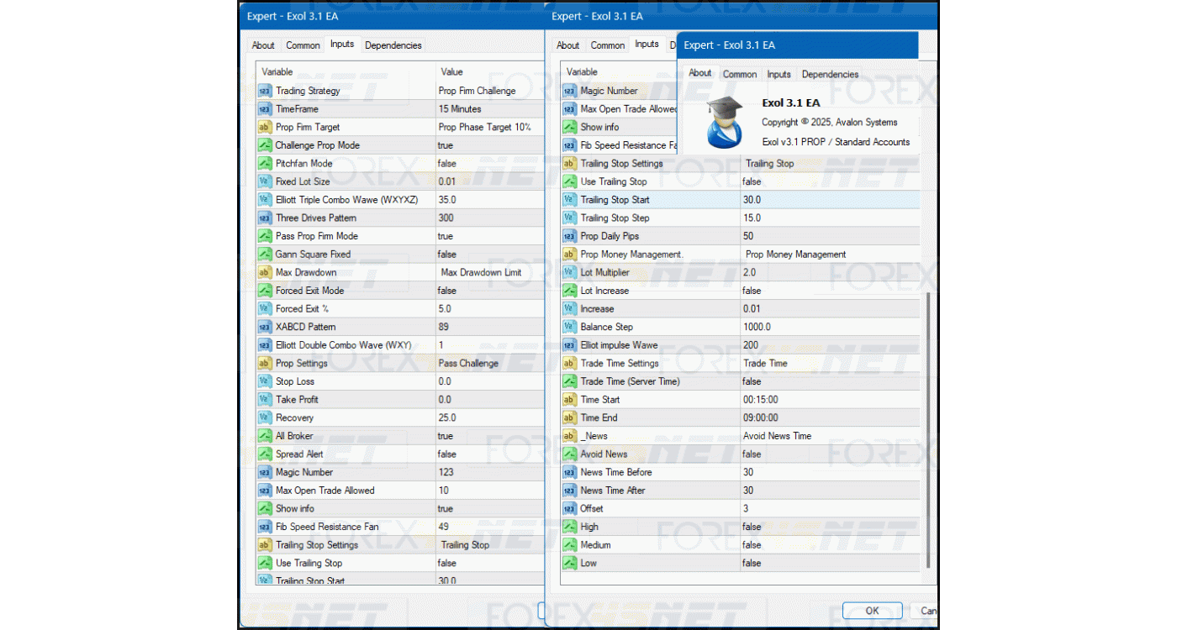Click the icon next to Balance Step
The width and height of the screenshot is (1177, 630).
pos(569,327)
